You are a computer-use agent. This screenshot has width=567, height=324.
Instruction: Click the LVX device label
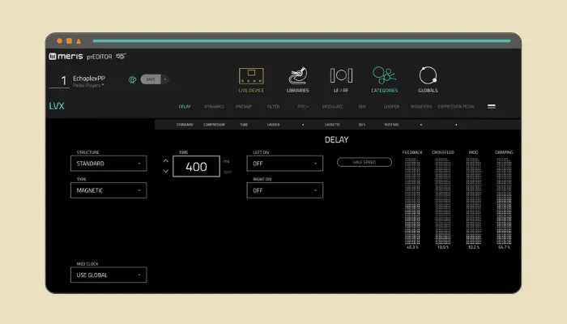[57, 106]
